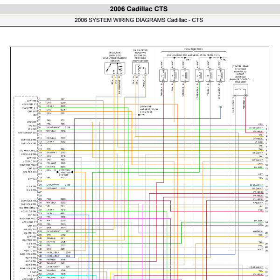
Task: Select the EVAP SOL CTRL pin label
Action: click(28, 268)
